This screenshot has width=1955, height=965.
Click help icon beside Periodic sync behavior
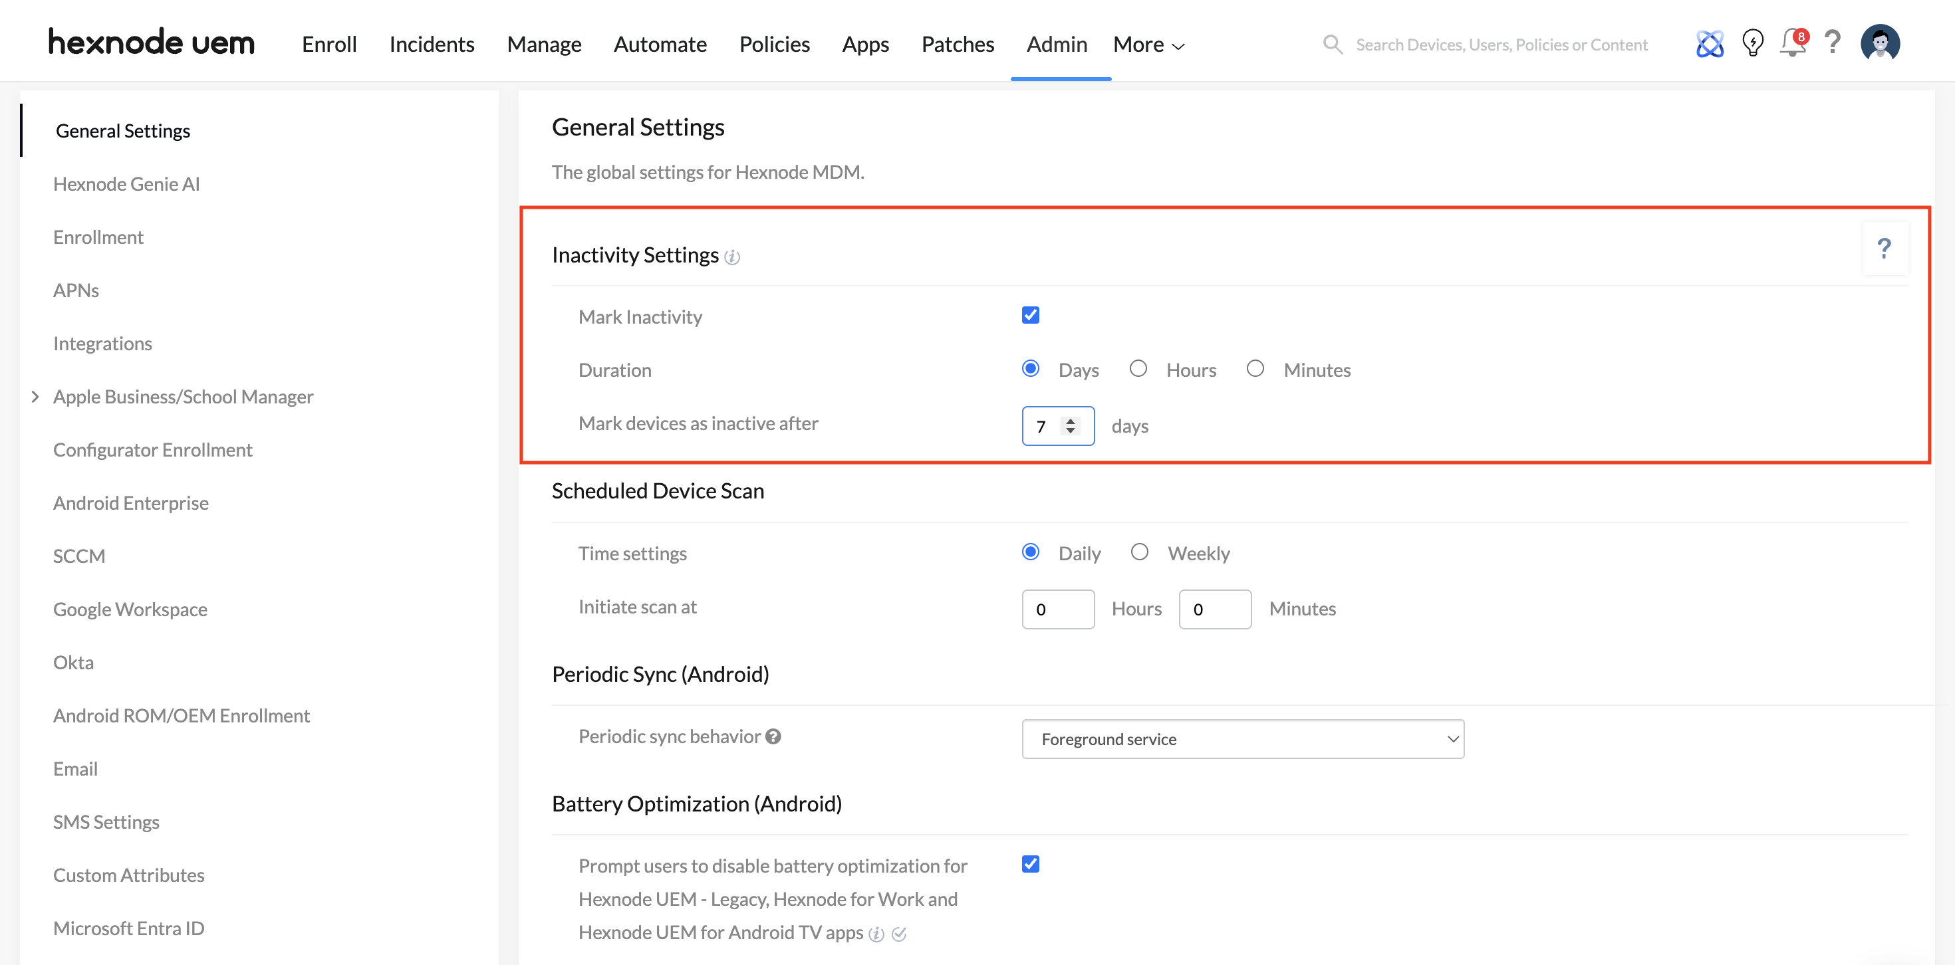click(773, 736)
